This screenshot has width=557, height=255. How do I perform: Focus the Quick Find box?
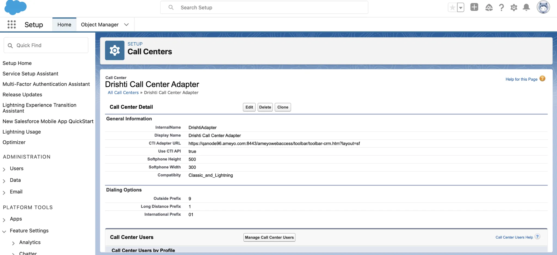pos(46,45)
